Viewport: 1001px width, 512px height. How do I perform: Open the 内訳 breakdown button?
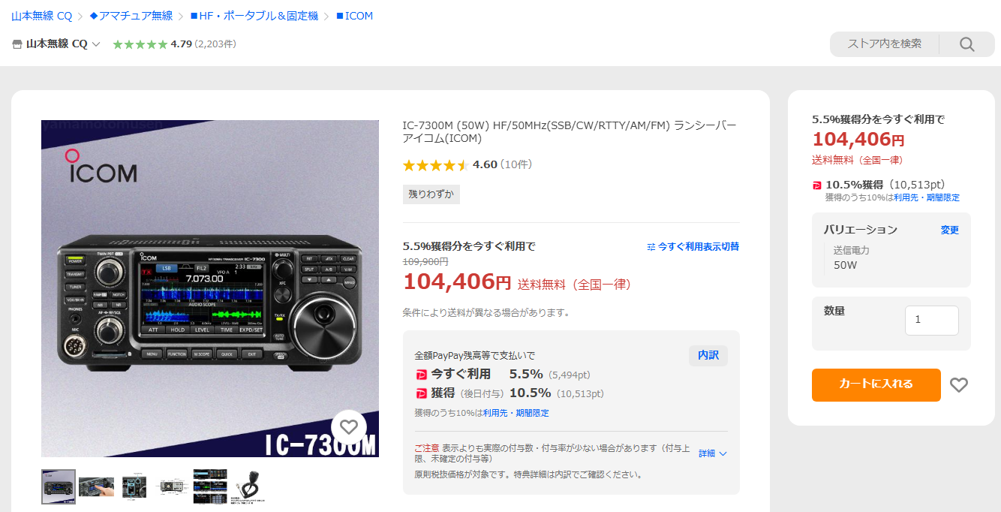(708, 355)
